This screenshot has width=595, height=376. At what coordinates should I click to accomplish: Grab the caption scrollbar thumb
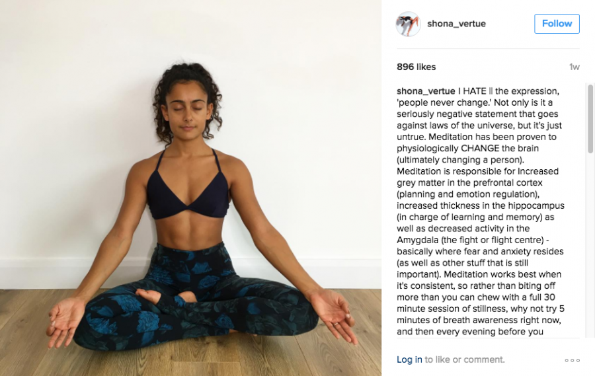pyautogui.click(x=590, y=119)
